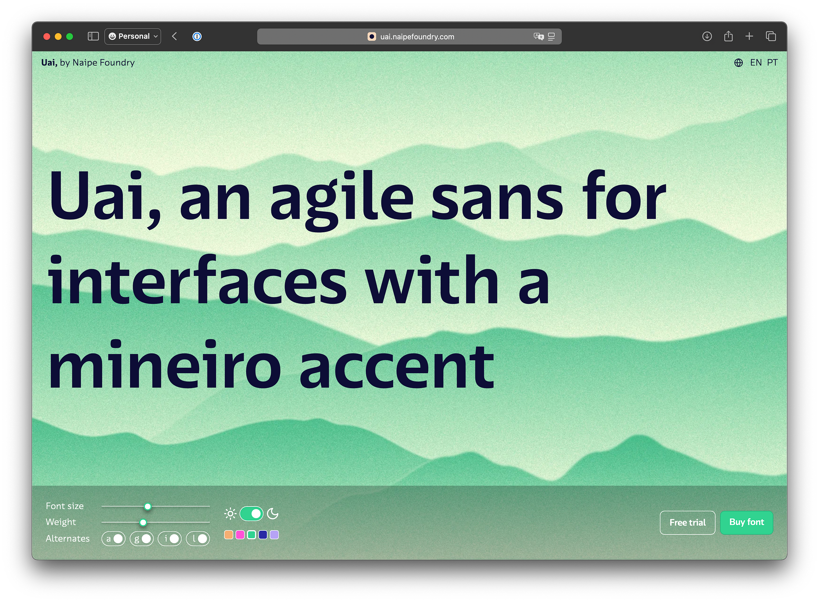Select the lavender color swatch
This screenshot has width=819, height=602.
(274, 534)
